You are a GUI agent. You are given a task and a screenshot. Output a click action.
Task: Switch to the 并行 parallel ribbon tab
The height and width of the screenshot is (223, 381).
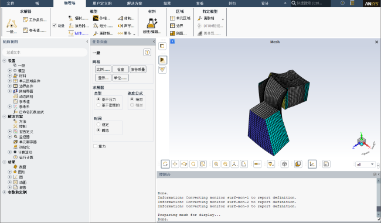tap(232, 3)
